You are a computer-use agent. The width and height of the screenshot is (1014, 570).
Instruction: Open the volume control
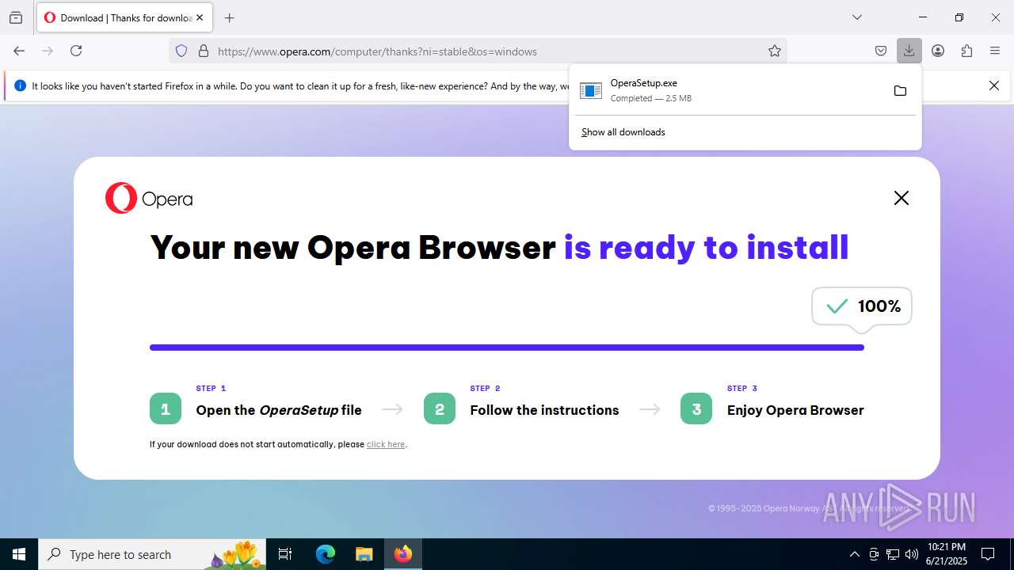click(x=912, y=554)
